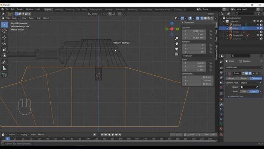Toggle Cube render camera icon in outliner
The height and width of the screenshot is (149, 264).
(x=261, y=28)
